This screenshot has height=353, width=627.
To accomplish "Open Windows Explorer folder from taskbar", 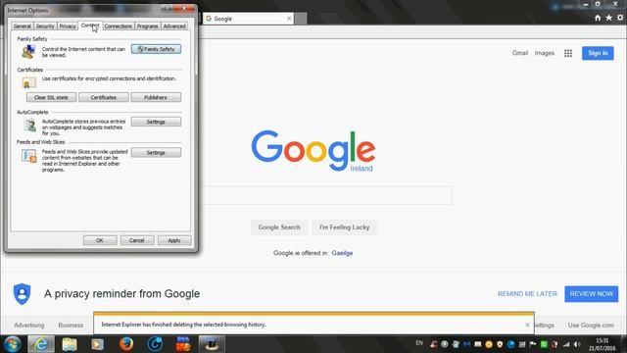I will (x=70, y=344).
